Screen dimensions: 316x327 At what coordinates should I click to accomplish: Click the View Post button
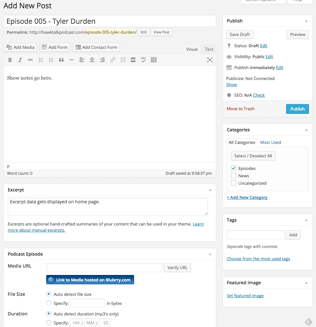pos(161,32)
